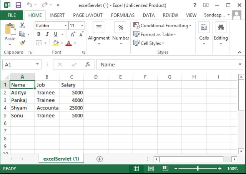Viewport: 246px width, 174px height.
Task: Toggle Italic formatting
Action: tap(47, 34)
